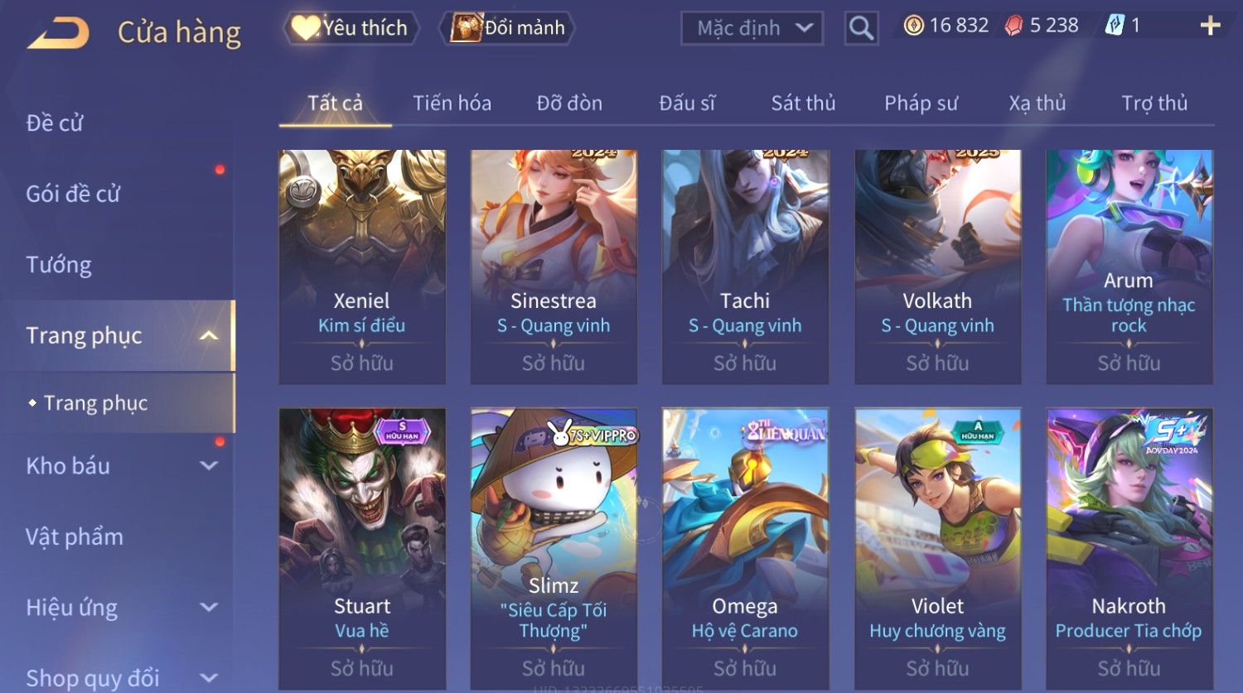Click the gold coin balance icon
Image resolution: width=1243 pixels, height=693 pixels.
pyautogui.click(x=913, y=26)
